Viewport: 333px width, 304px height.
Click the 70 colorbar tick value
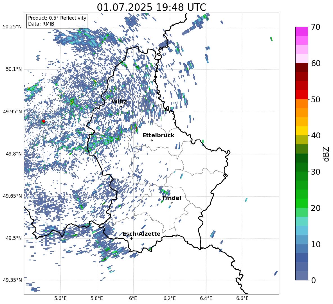[316, 27]
